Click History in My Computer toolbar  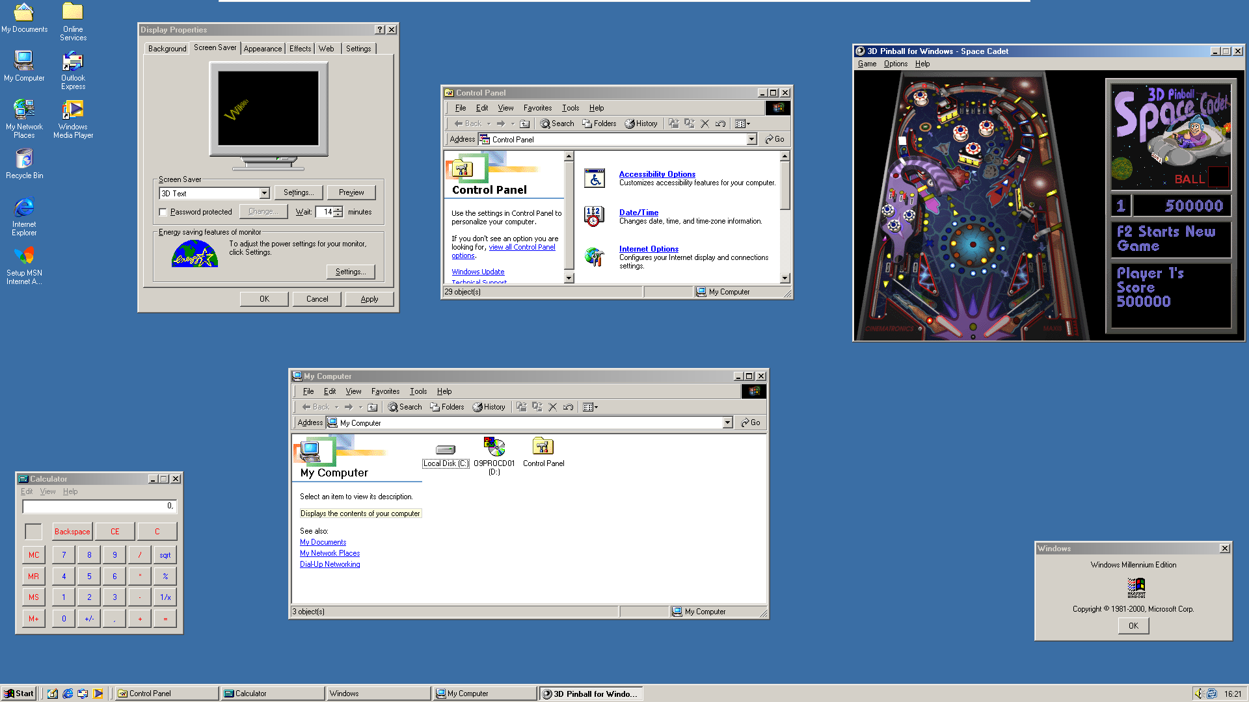point(489,407)
